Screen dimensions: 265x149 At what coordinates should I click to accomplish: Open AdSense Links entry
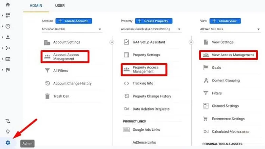[144, 142]
